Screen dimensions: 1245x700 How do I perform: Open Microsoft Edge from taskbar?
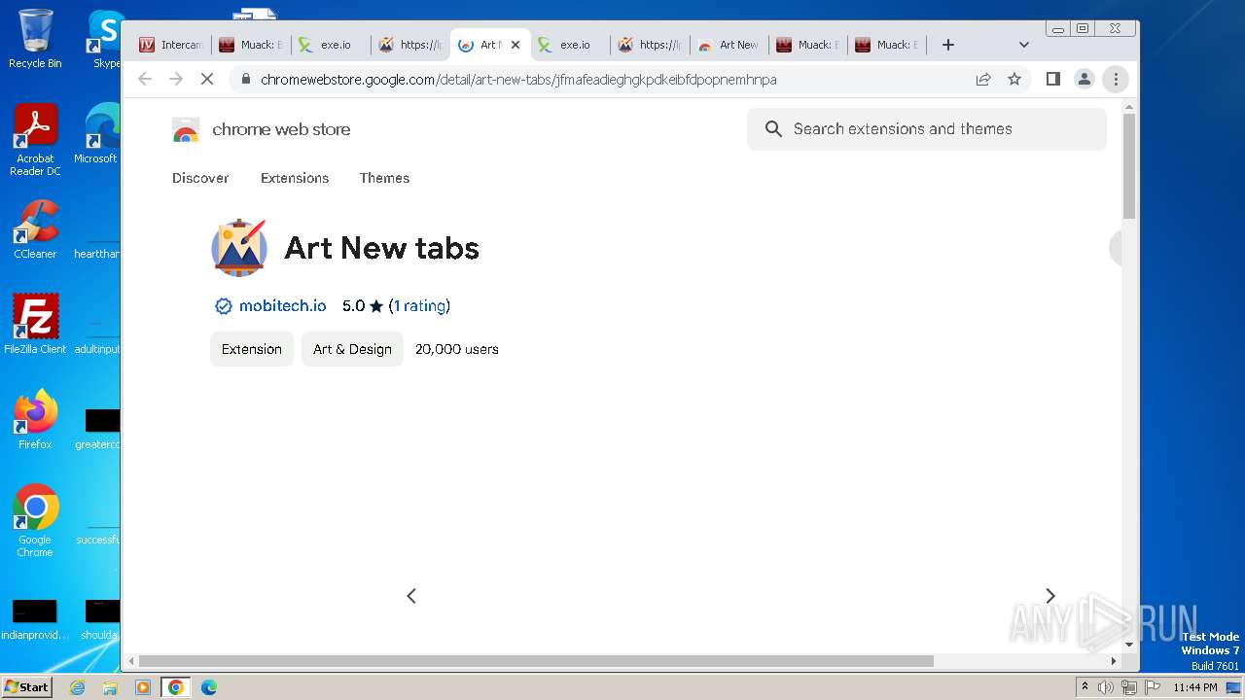click(x=209, y=687)
